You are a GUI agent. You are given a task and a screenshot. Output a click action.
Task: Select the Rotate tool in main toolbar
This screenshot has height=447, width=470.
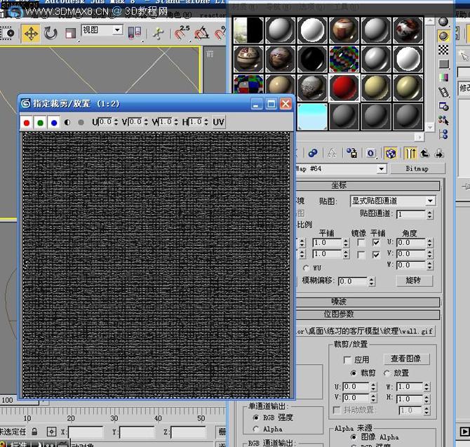50,33
